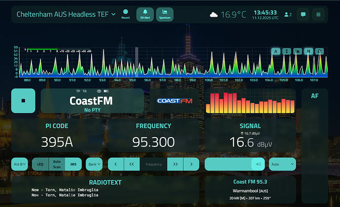Click the audio spectrum bar visualizer
Image resolution: width=340 pixels, height=207 pixels.
[x=250, y=103]
